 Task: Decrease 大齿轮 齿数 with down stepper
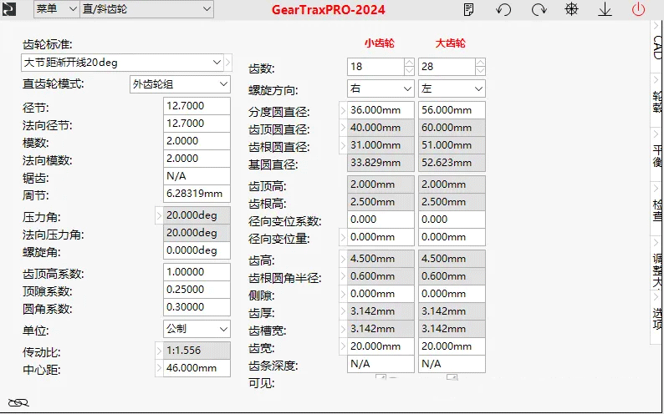click(480, 71)
